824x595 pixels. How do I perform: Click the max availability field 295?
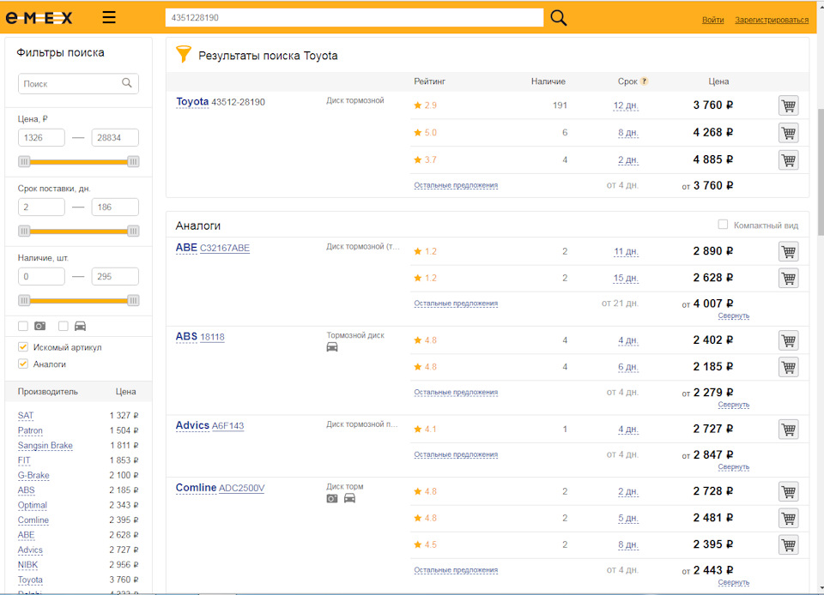point(115,276)
